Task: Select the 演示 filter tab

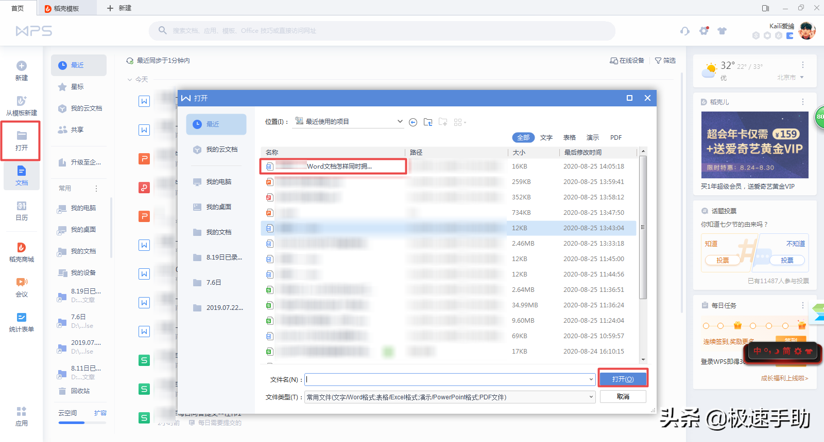Action: (593, 138)
